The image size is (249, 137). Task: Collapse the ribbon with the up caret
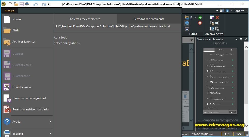217,11
